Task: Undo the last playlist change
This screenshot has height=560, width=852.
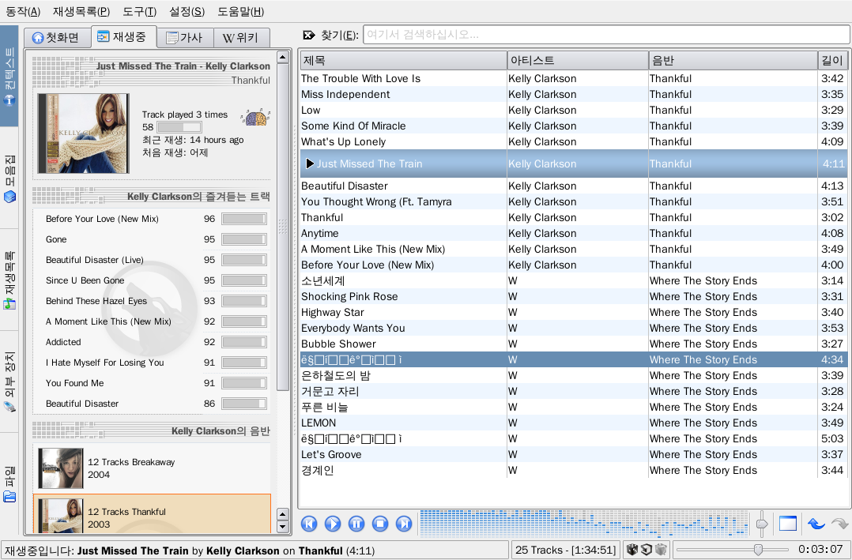Action: (816, 524)
